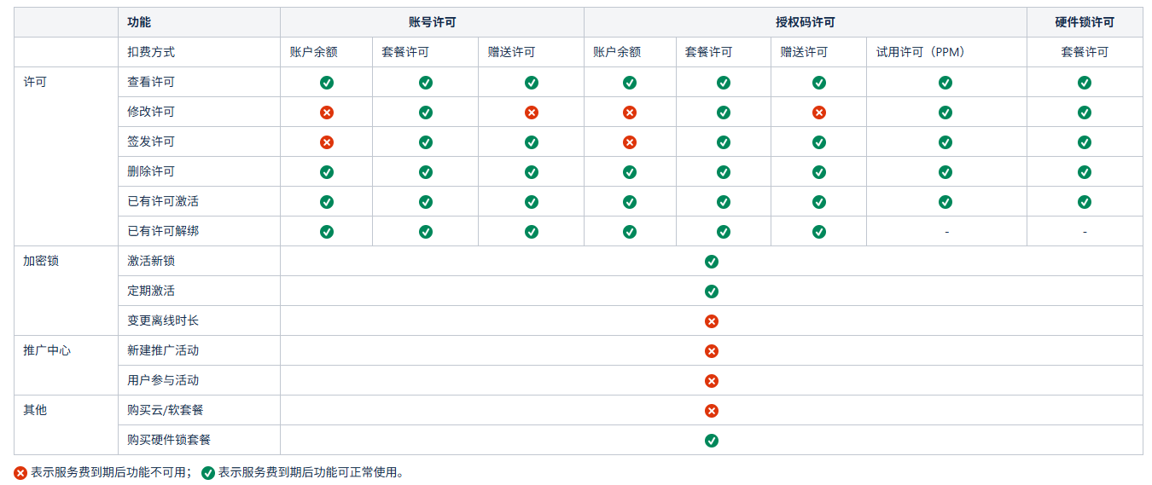
Task: Click green check for 已有许可激活 under 硬件锁许可
Action: (1085, 202)
